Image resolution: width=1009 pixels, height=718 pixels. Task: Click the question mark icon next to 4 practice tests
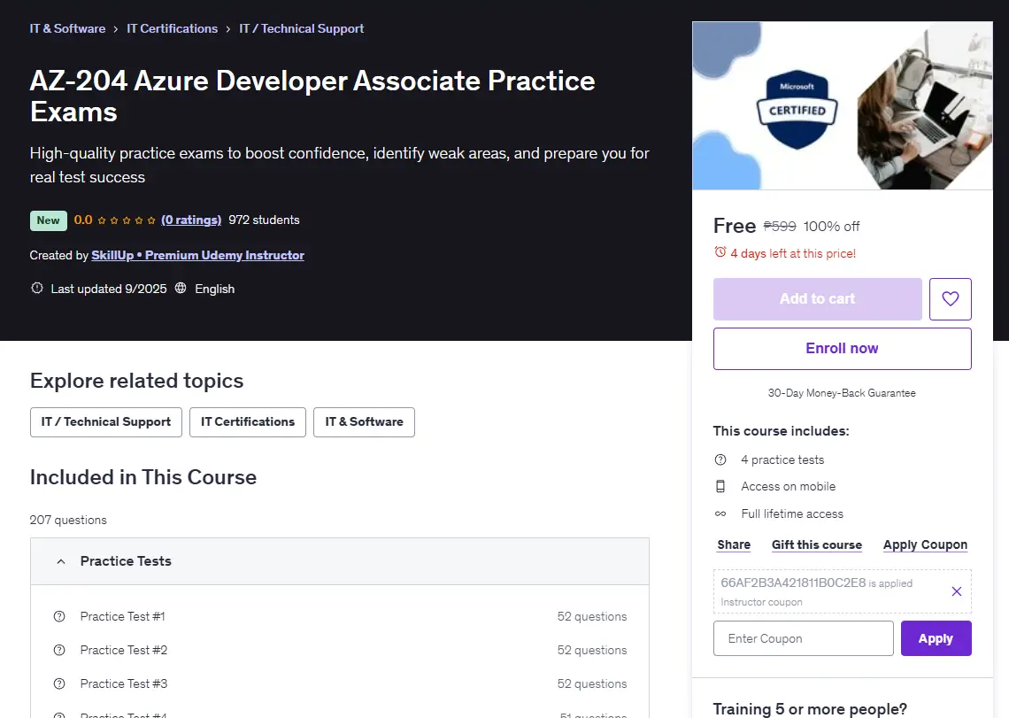point(720,459)
